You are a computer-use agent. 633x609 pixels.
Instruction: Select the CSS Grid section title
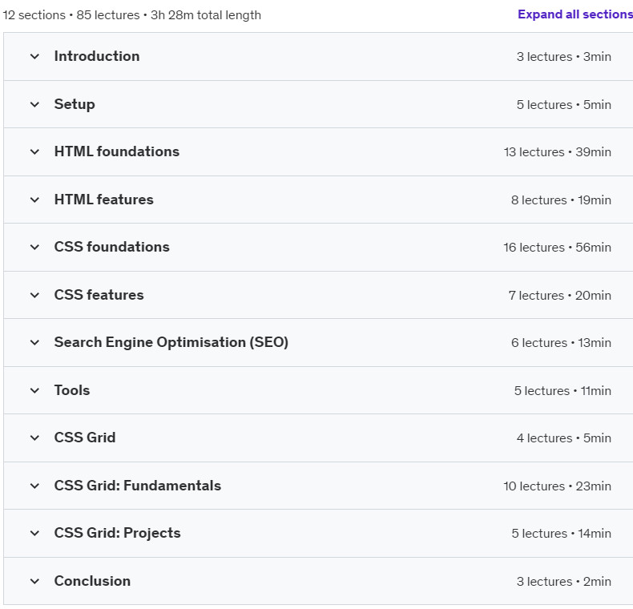point(85,438)
